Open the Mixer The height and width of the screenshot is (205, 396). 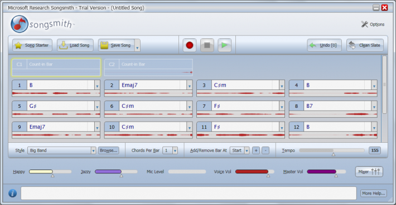(x=369, y=172)
